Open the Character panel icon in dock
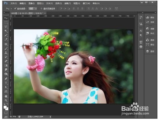The image size is (159, 120). point(141,31)
